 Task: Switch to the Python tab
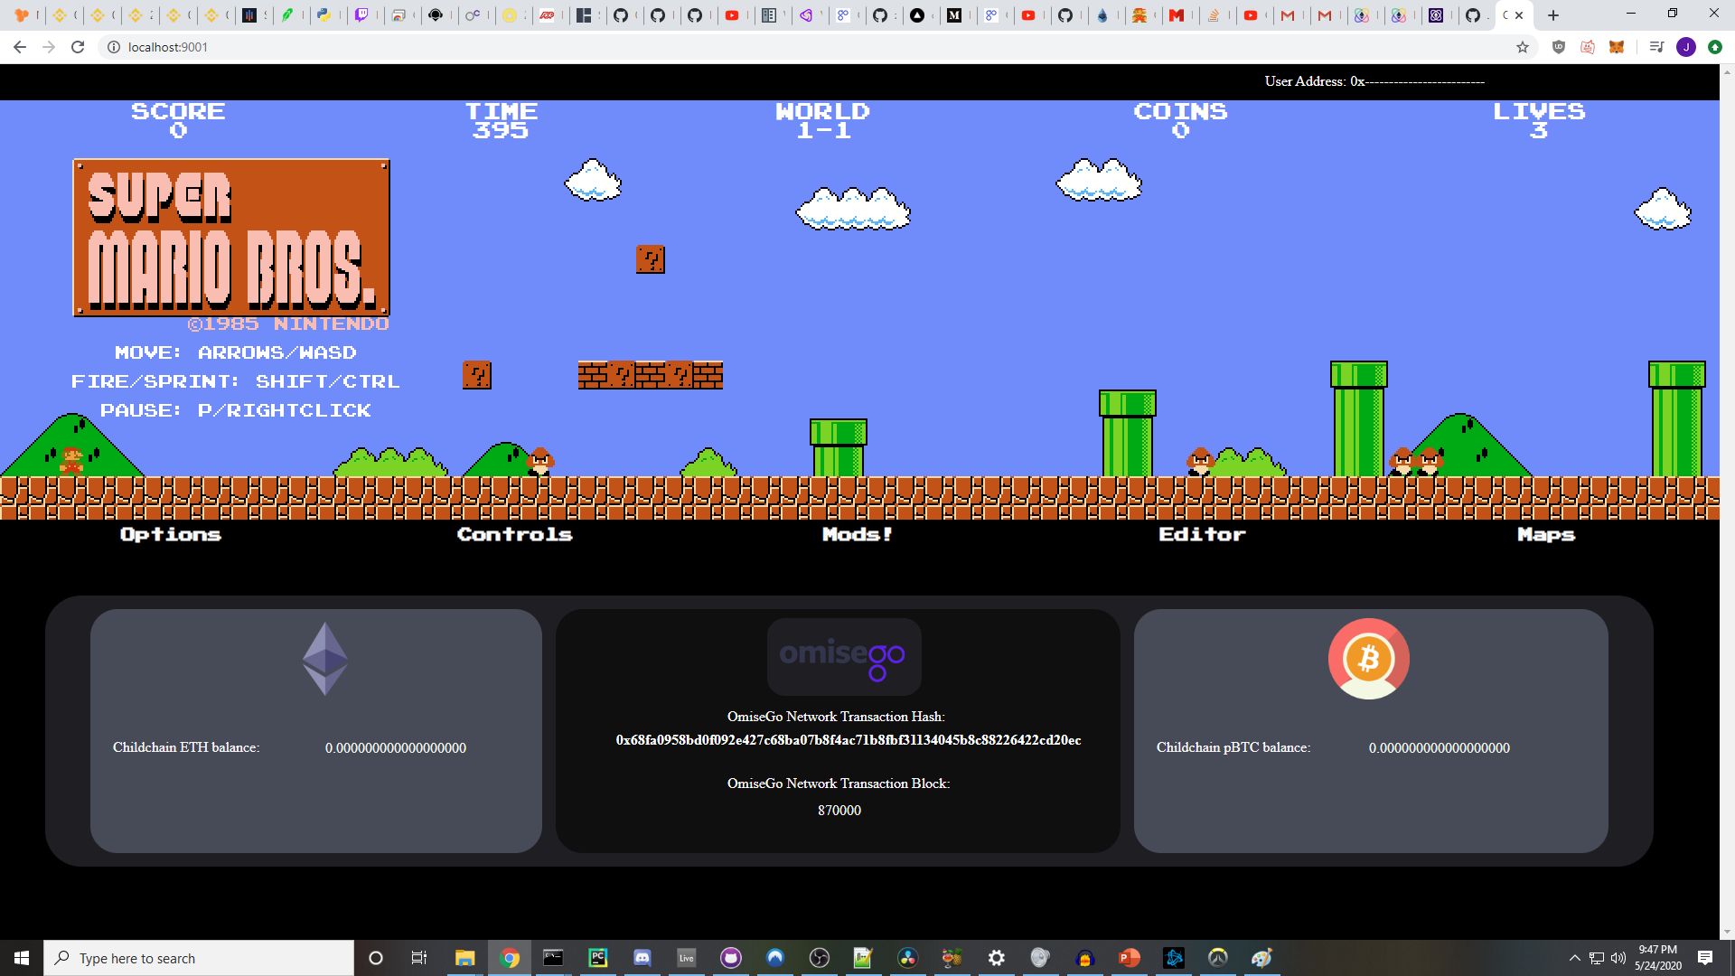(324, 15)
